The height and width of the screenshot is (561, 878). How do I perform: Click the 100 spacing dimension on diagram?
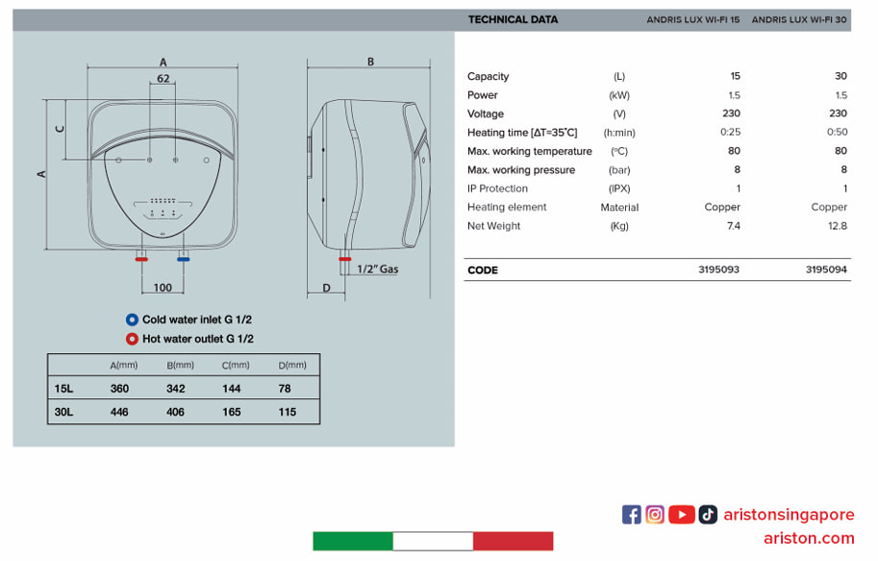(x=163, y=288)
